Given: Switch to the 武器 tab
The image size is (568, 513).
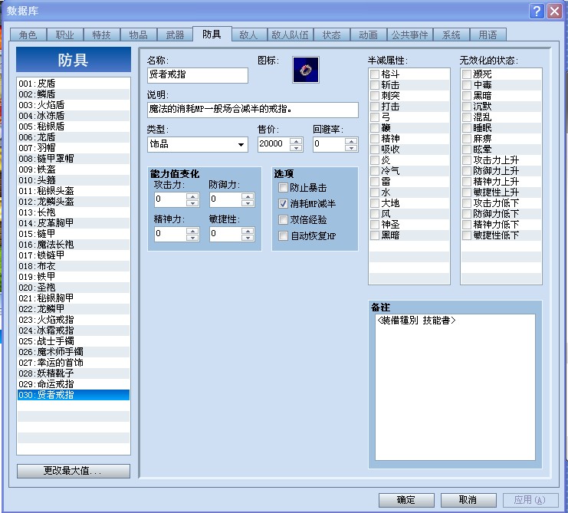Looking at the screenshot, I should pos(175,35).
